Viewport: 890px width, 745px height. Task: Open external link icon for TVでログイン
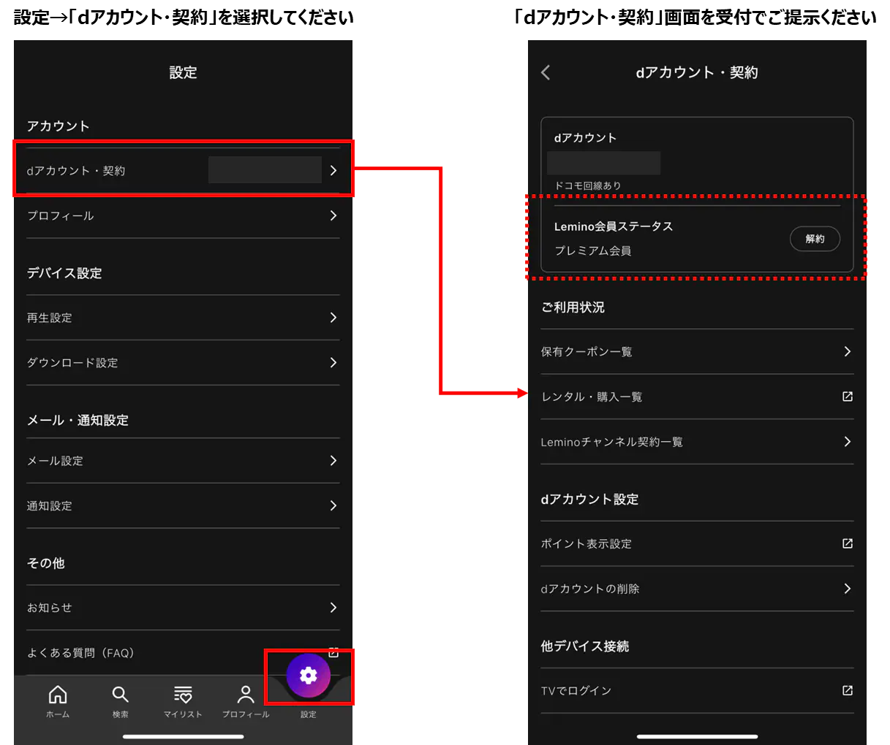coord(848,690)
